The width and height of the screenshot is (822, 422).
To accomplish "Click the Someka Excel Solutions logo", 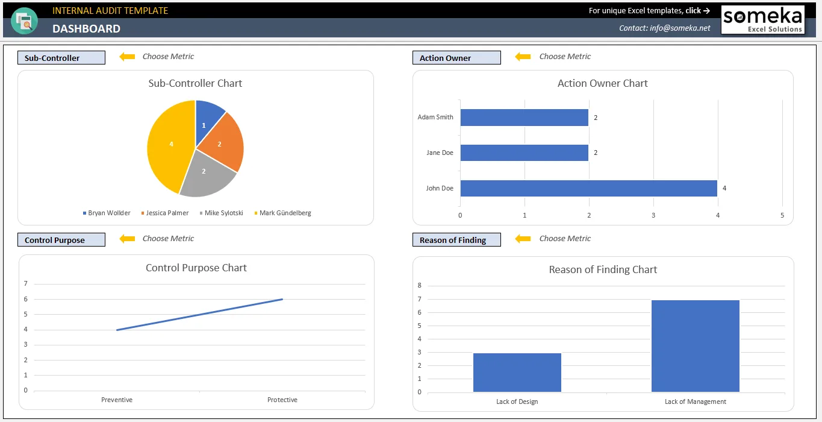I will pos(763,19).
